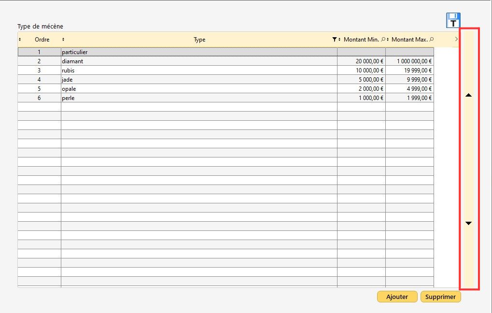The image size is (492, 313).
Task: Click the sort arrows left of Type header
Action: coord(63,40)
